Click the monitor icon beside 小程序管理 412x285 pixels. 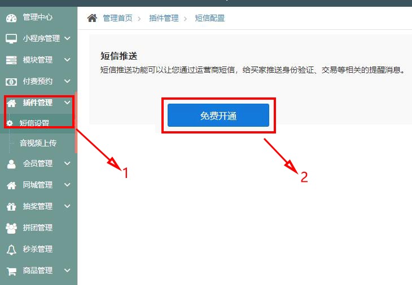coord(11,39)
